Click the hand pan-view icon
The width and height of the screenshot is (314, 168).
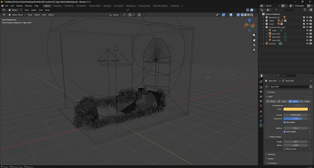(x=254, y=40)
